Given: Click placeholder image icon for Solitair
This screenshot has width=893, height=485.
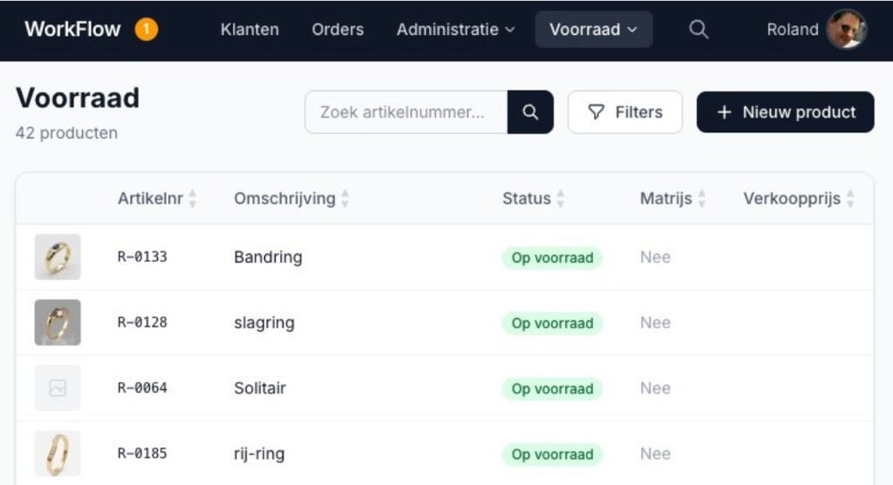Looking at the screenshot, I should coord(58,388).
